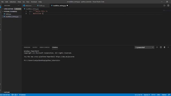
Task: Split the terminal pane
Action: click(x=161, y=47)
